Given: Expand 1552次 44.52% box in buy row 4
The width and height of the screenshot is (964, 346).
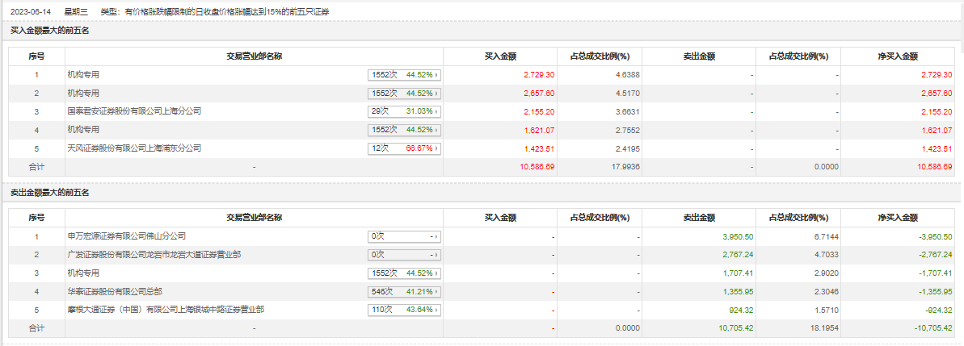Looking at the screenshot, I should tap(405, 130).
